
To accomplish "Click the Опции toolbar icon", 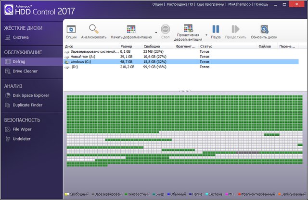I will pyautogui.click(x=71, y=29).
